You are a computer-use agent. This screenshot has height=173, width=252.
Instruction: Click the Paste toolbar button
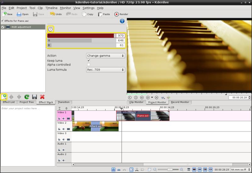click(104, 14)
